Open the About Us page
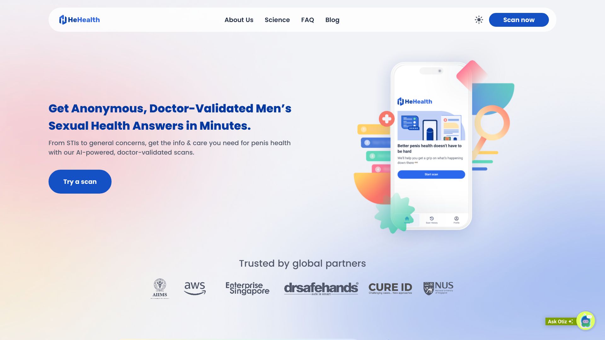 pos(239,20)
